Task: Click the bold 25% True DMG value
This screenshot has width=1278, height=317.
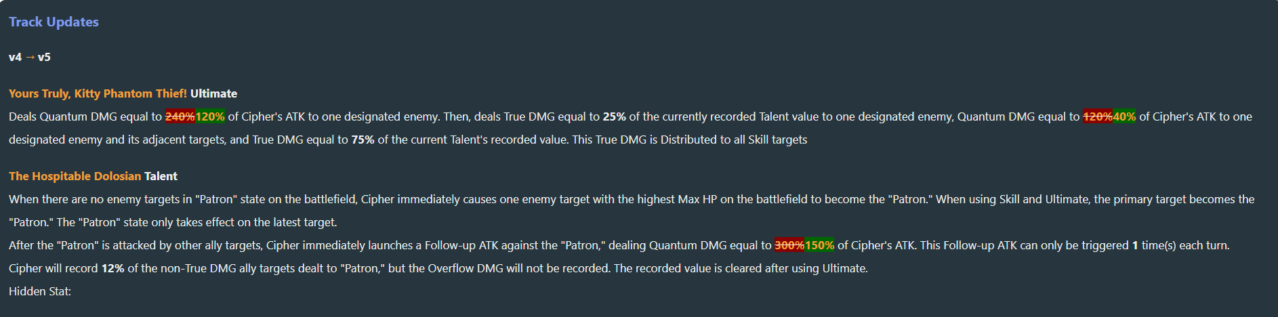Action: (614, 117)
